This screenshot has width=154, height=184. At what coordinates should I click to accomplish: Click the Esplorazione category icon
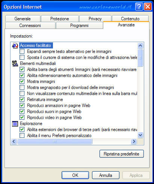point(15,124)
